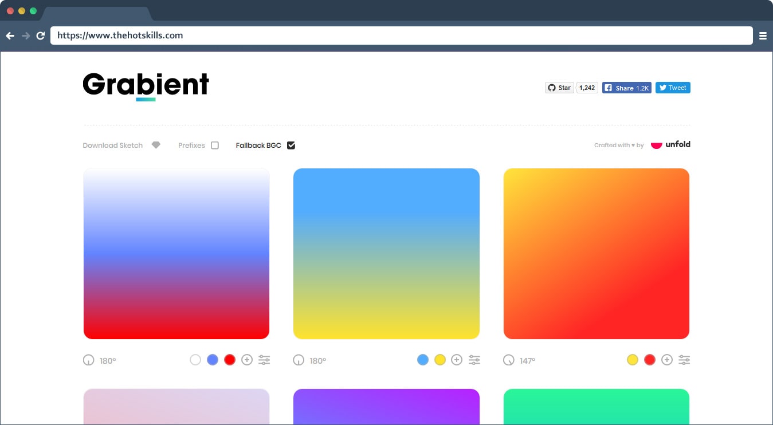This screenshot has height=425, width=773.
Task: Reload the page with refresh icon
Action: pyautogui.click(x=41, y=36)
